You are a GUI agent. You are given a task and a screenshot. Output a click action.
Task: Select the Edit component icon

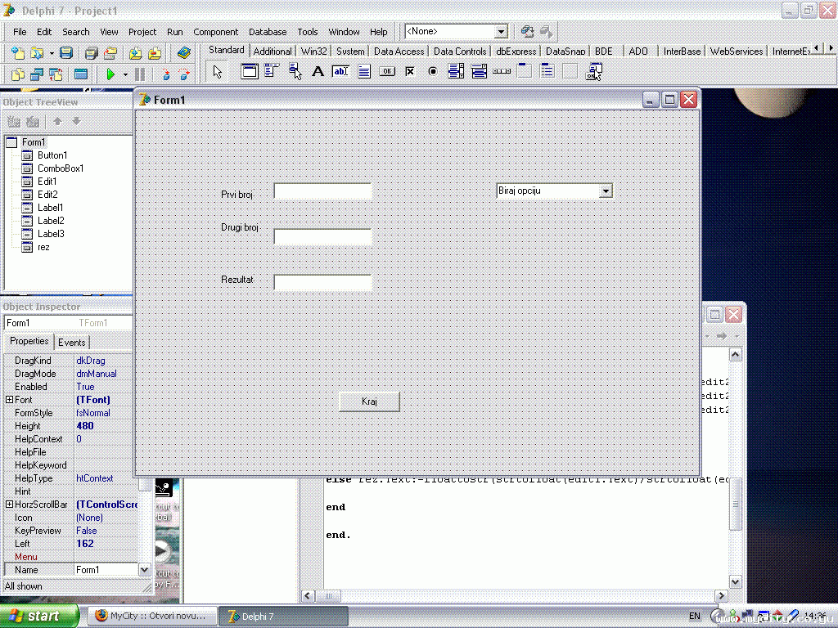point(340,71)
